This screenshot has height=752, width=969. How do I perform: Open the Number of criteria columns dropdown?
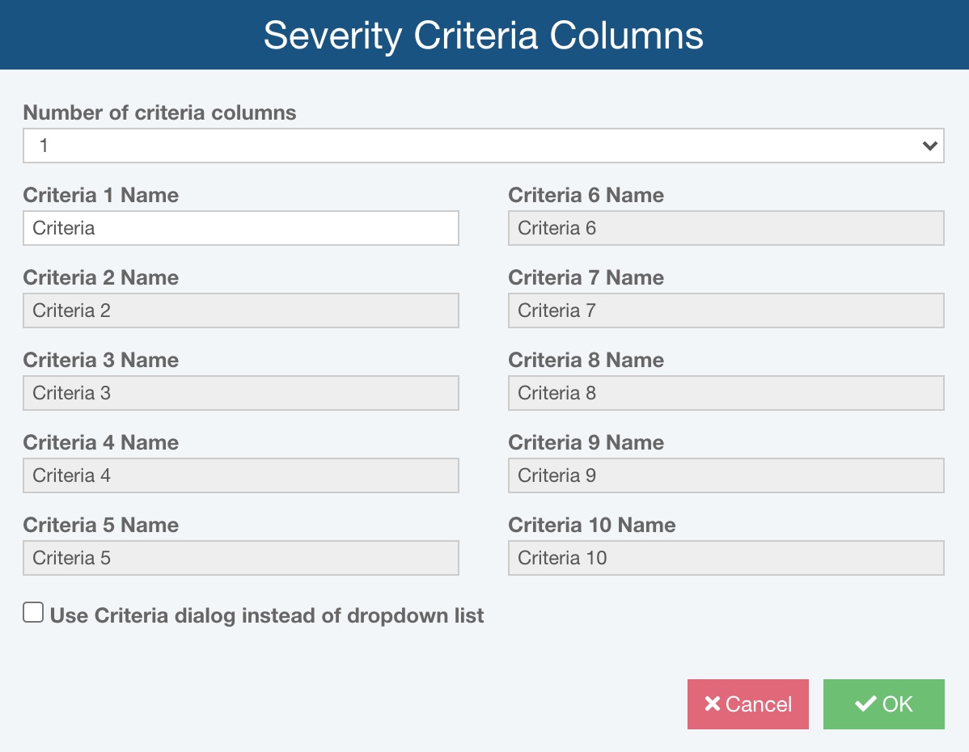[x=483, y=146]
